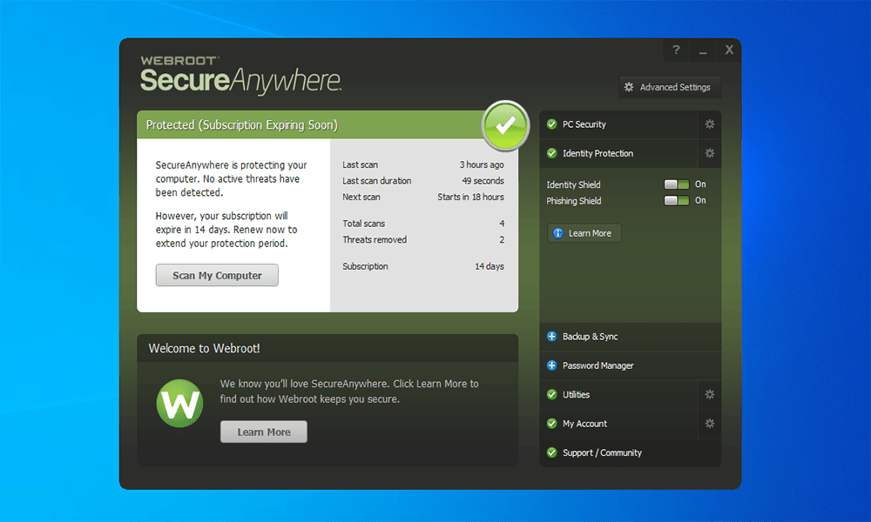This screenshot has width=871, height=522.
Task: Click Learn More in Welcome panel
Action: point(264,432)
